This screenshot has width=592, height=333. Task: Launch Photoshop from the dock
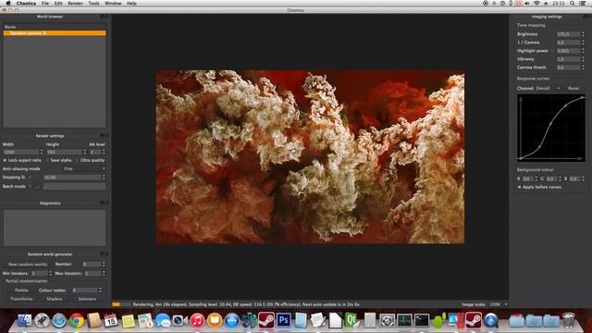tap(284, 320)
